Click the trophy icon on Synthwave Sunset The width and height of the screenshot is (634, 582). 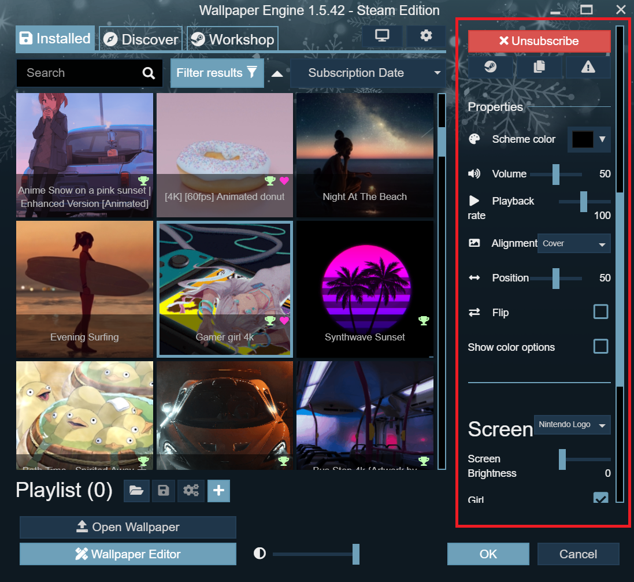(x=423, y=321)
